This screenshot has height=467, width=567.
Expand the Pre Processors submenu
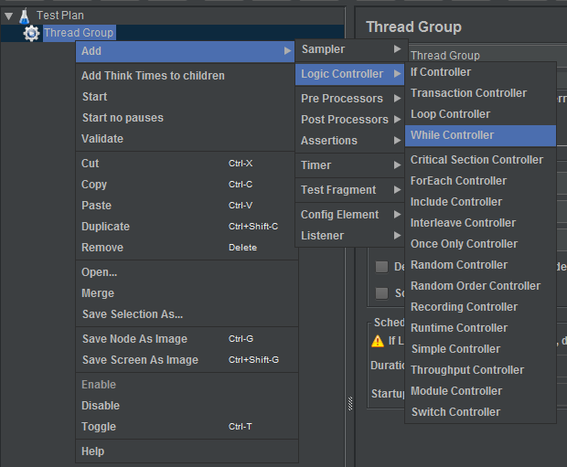coord(349,99)
